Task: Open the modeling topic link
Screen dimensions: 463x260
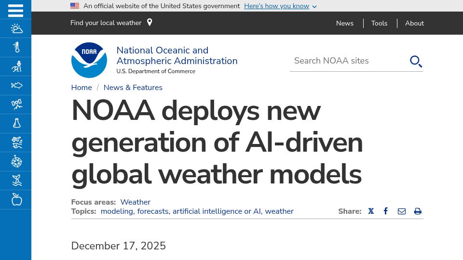Action: click(x=118, y=211)
